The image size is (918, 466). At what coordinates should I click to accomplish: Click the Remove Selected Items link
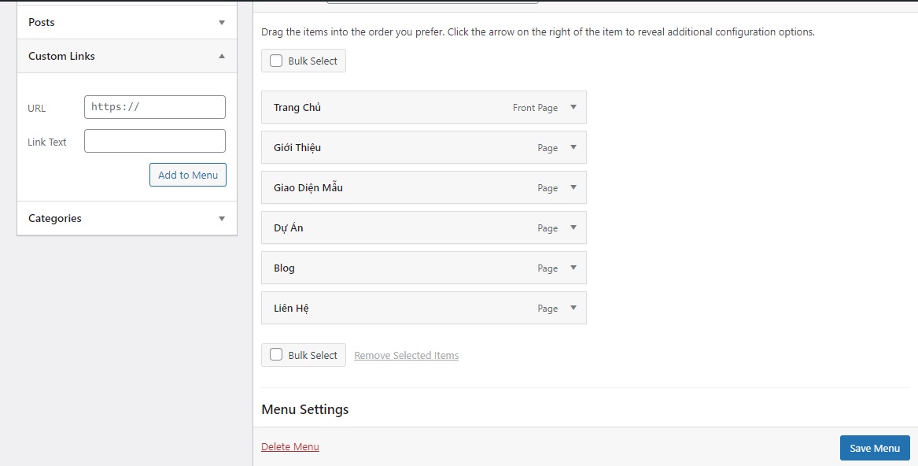(x=406, y=356)
